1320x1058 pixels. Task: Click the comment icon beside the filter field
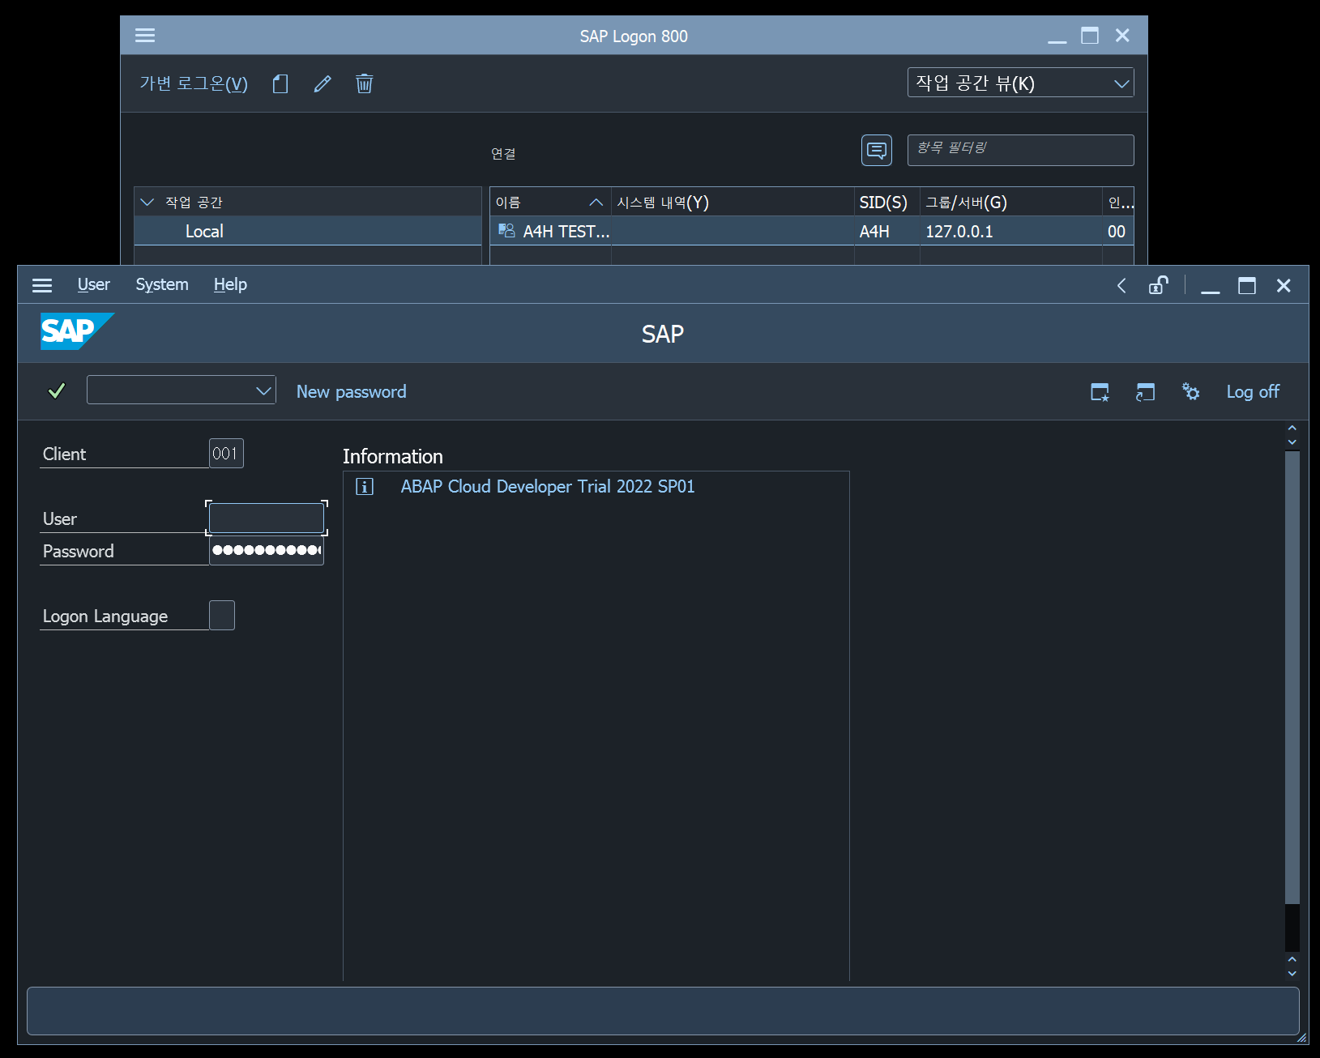point(877,150)
